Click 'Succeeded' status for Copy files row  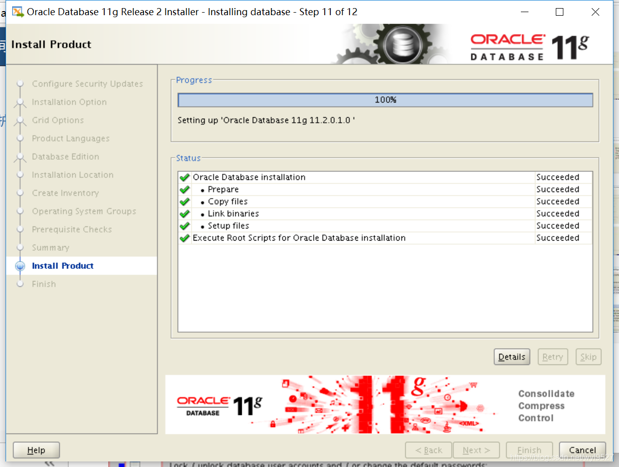coord(558,202)
